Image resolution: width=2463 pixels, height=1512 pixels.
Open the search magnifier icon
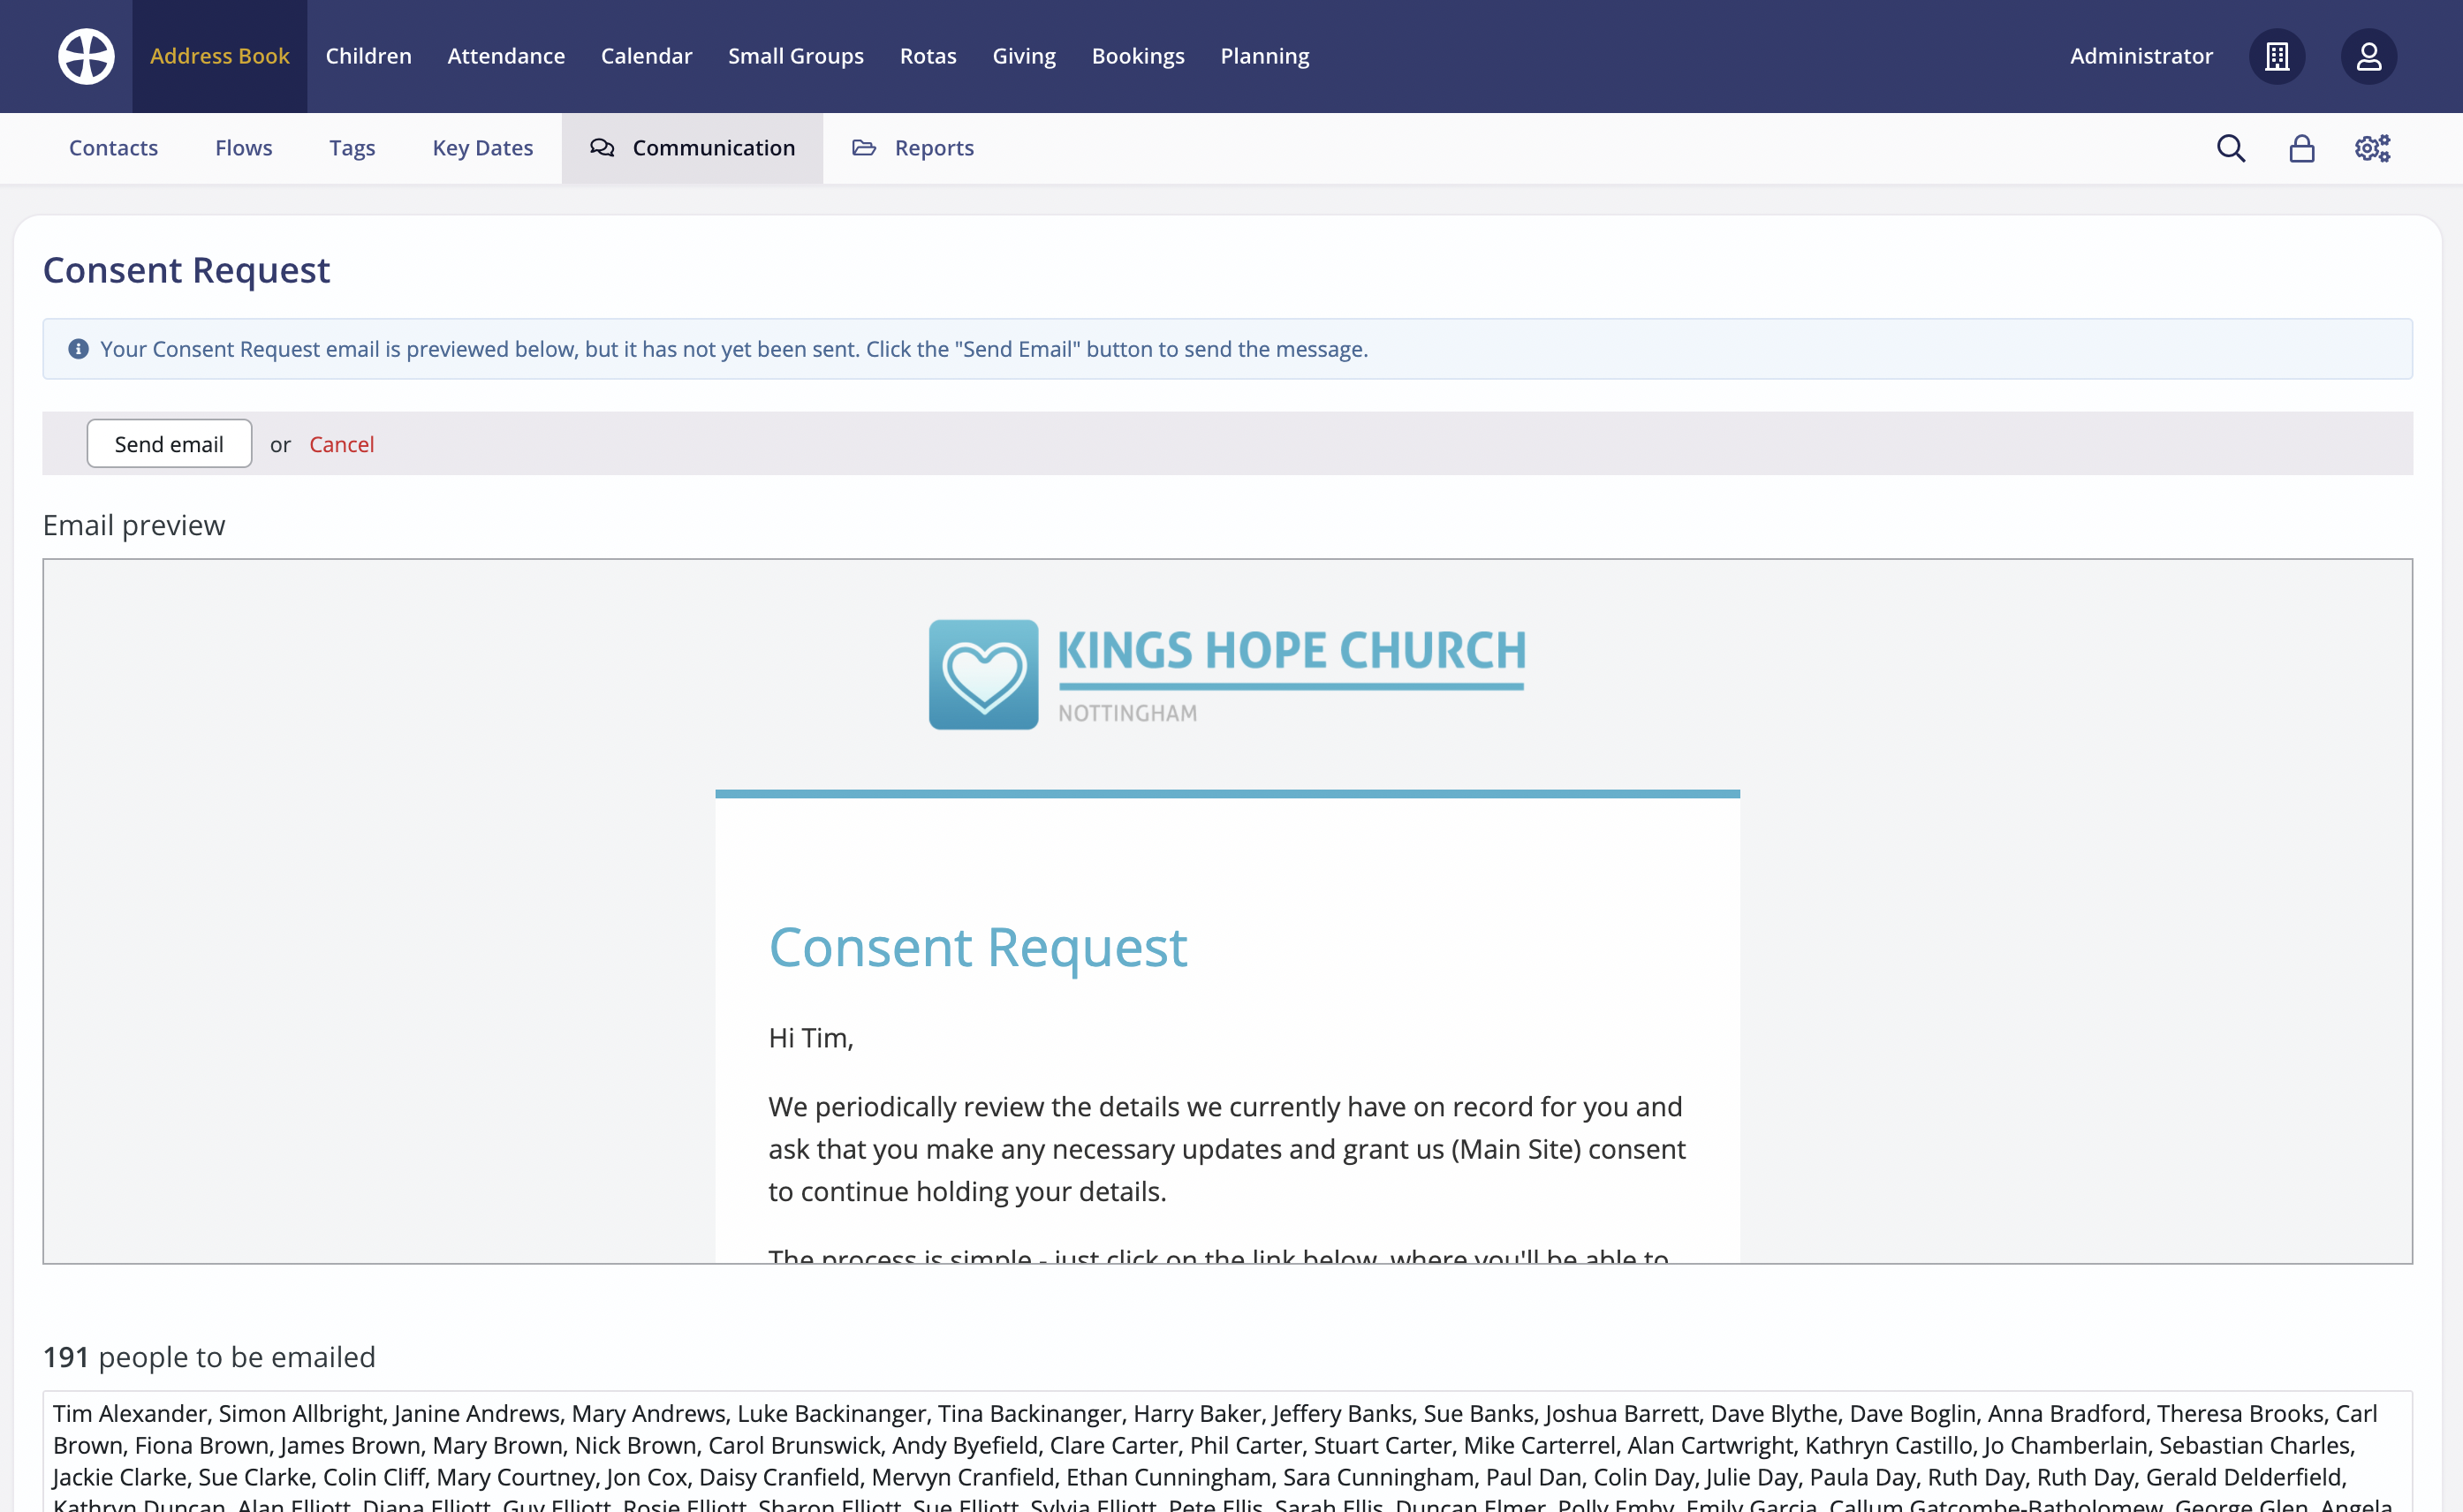(2230, 148)
